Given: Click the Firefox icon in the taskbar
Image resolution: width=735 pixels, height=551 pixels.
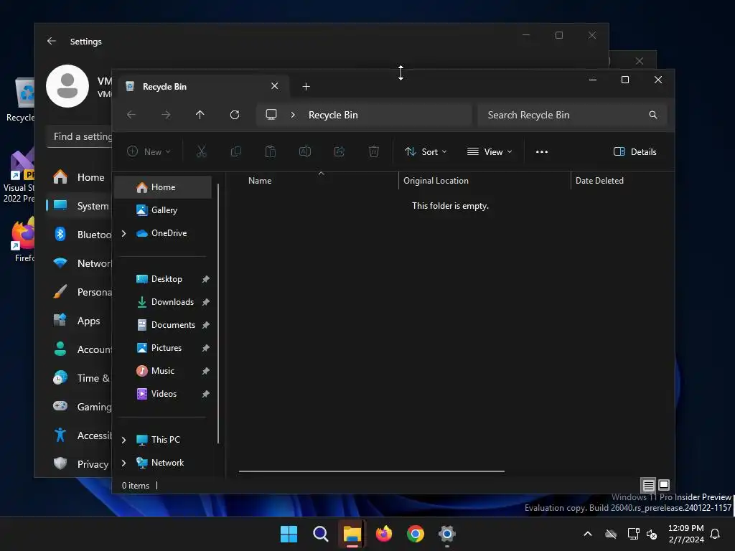Looking at the screenshot, I should point(384,534).
